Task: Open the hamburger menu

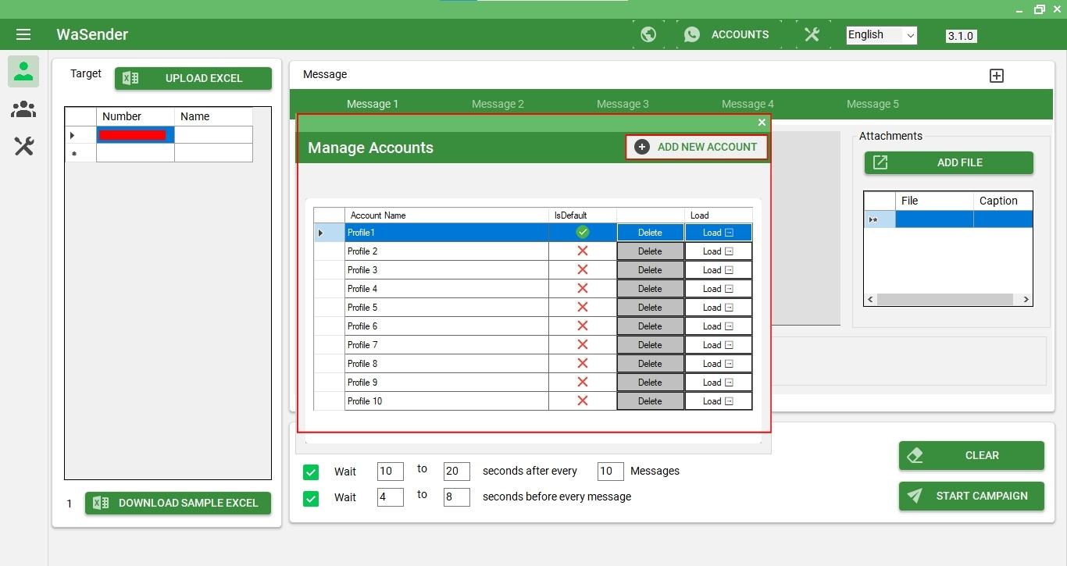Action: (23, 34)
